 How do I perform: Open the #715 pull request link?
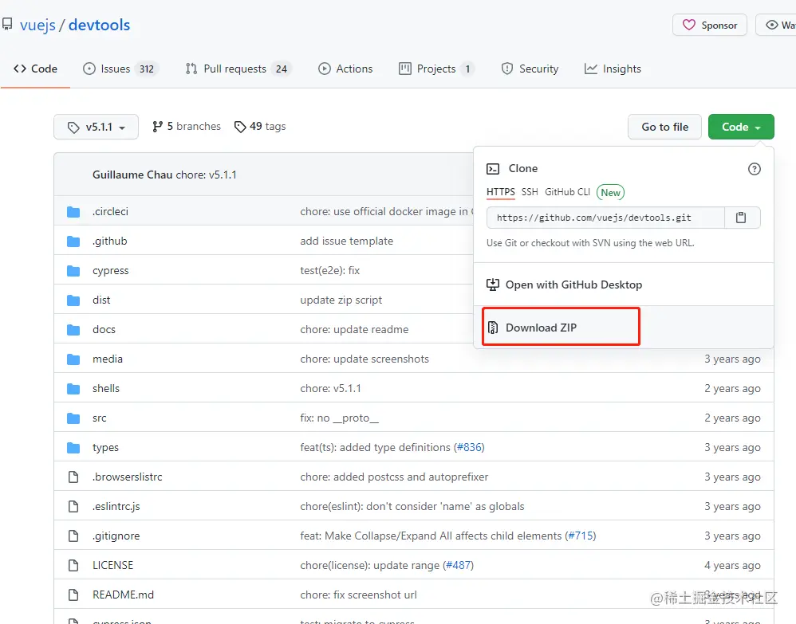coord(581,536)
